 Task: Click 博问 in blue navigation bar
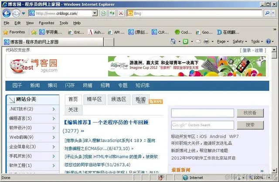tap(52, 86)
